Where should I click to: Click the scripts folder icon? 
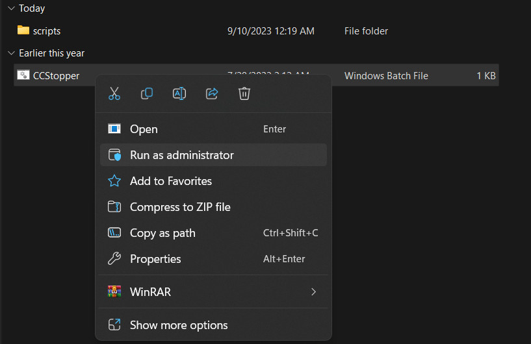(x=23, y=31)
